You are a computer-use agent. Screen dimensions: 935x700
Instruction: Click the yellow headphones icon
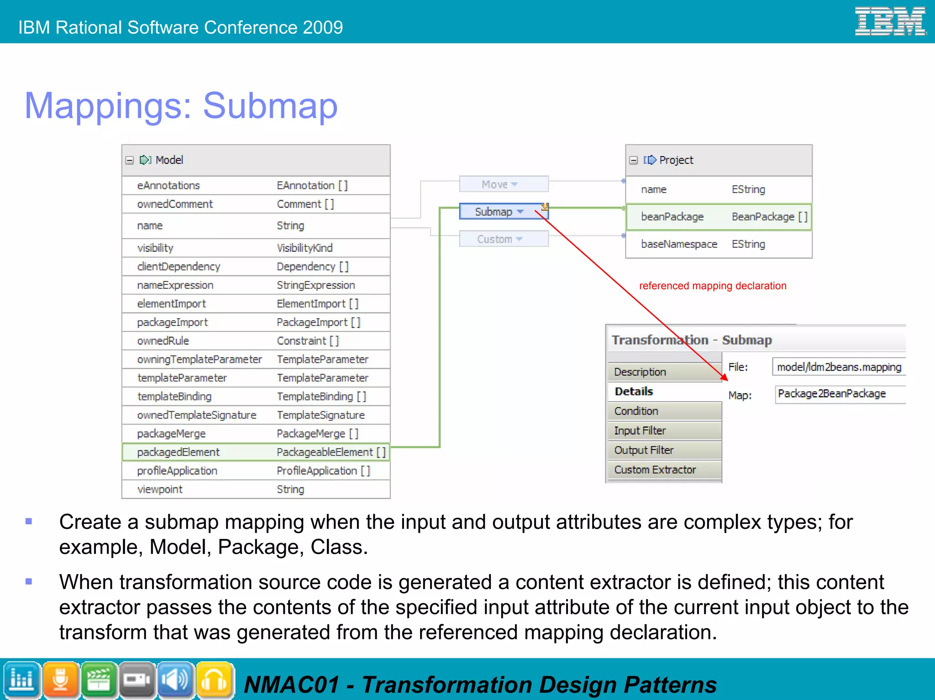214,679
